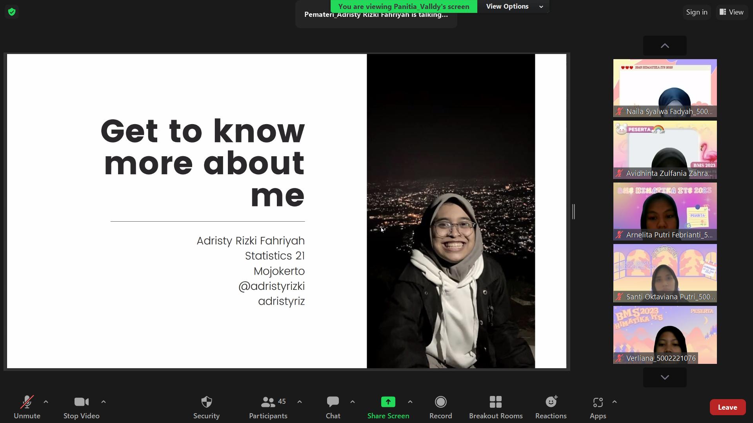Select Verliana_5002221076 video thumbnail
Image resolution: width=753 pixels, height=423 pixels.
(665, 335)
